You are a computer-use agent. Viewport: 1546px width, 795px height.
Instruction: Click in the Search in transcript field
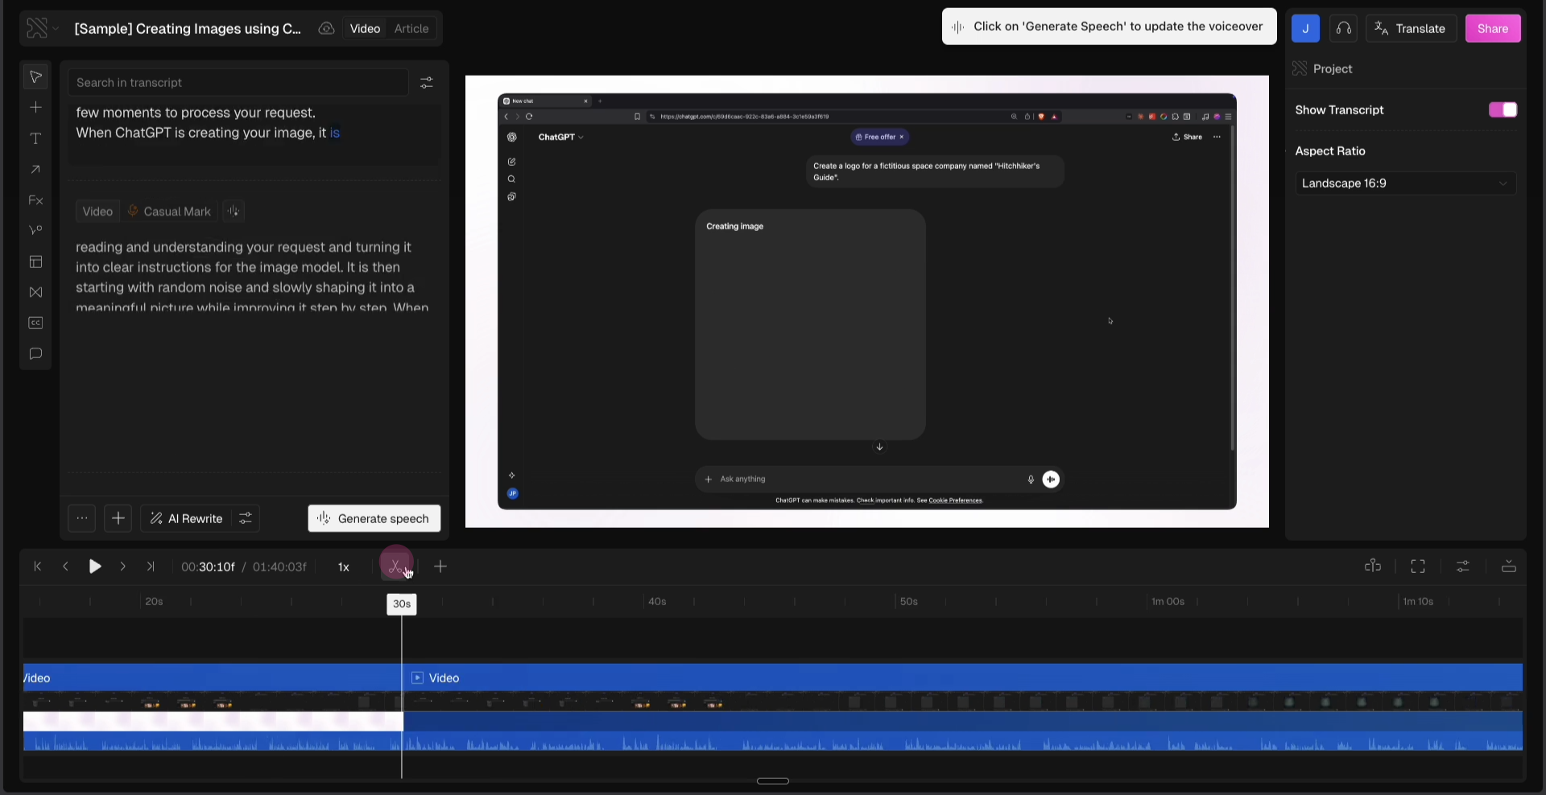click(238, 83)
